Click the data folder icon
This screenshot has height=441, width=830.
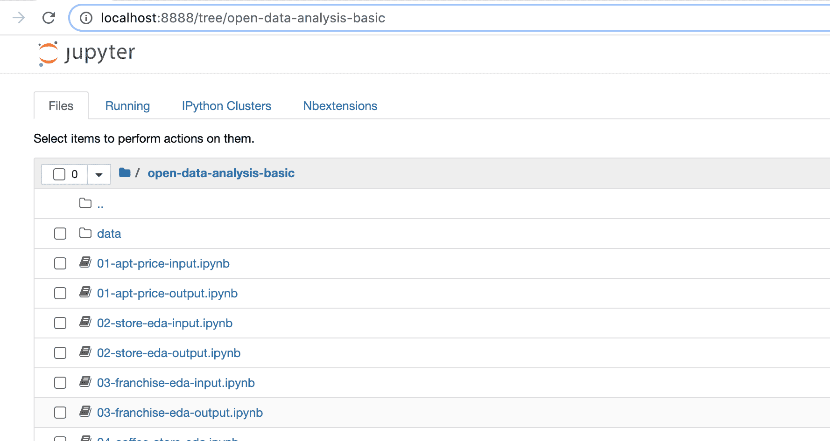tap(85, 233)
